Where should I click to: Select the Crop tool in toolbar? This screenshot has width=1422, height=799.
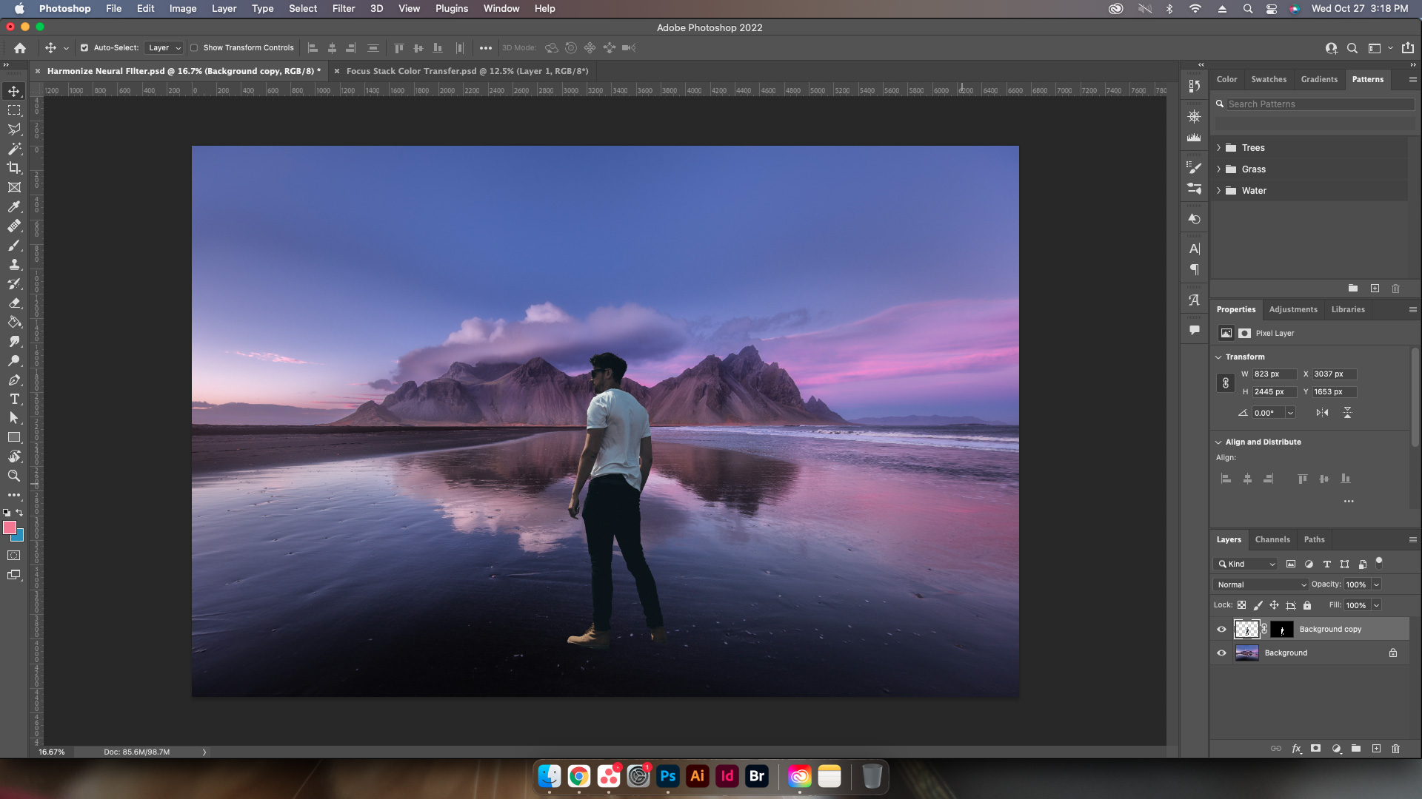(13, 168)
